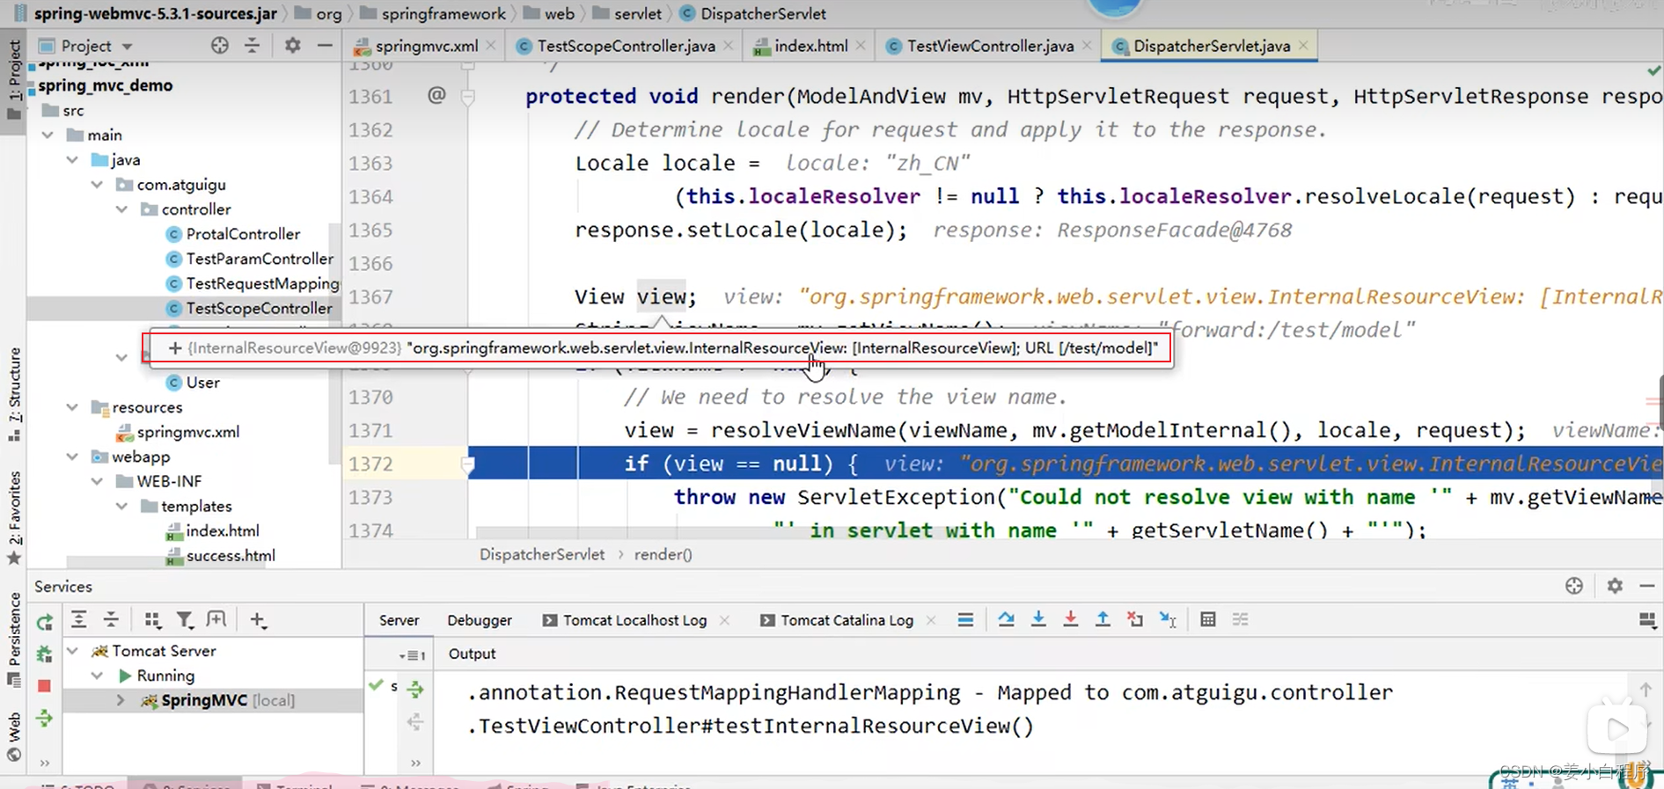Screen dimensions: 1664x789
Task: Switch to TestScopeController.java editor tab
Action: 626,46
